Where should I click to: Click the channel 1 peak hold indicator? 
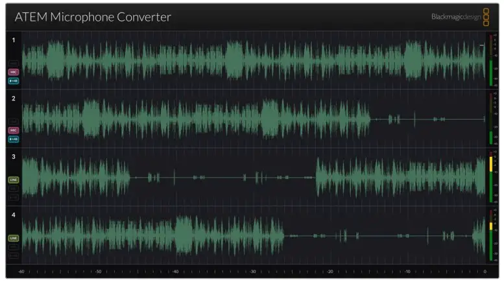tap(481, 45)
